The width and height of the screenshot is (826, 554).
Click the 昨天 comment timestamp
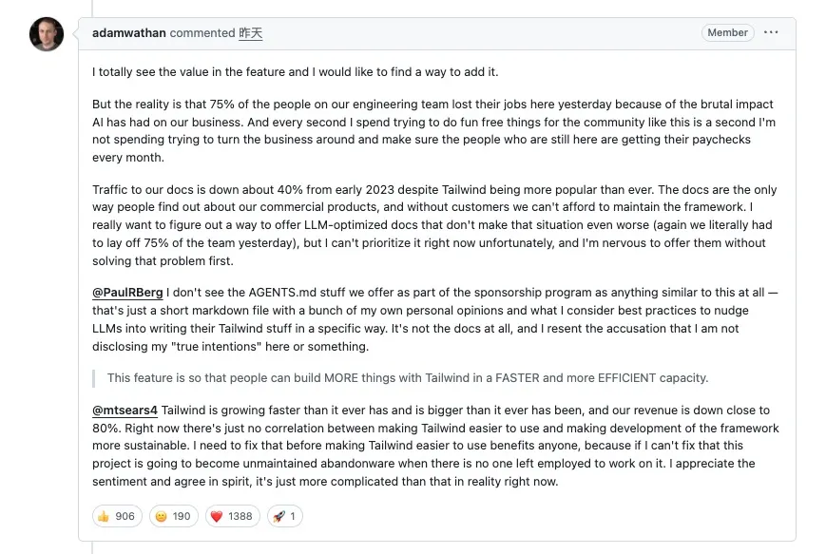(x=250, y=33)
